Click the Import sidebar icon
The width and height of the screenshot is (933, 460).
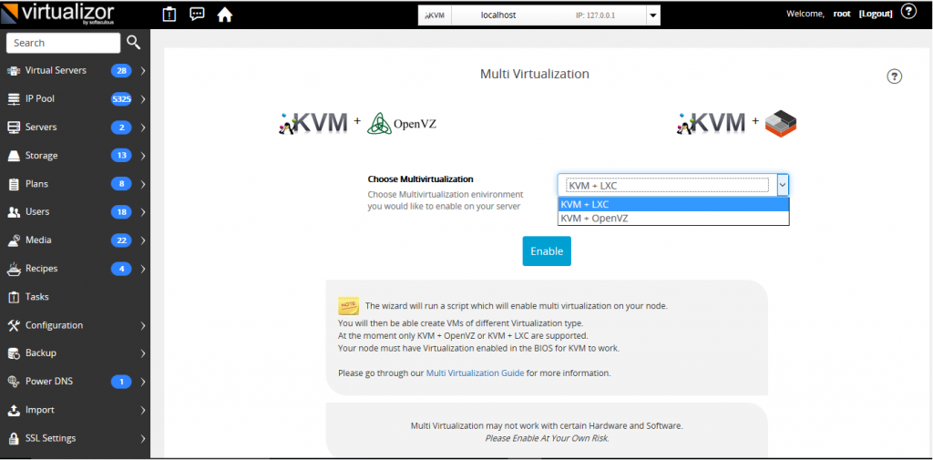14,410
